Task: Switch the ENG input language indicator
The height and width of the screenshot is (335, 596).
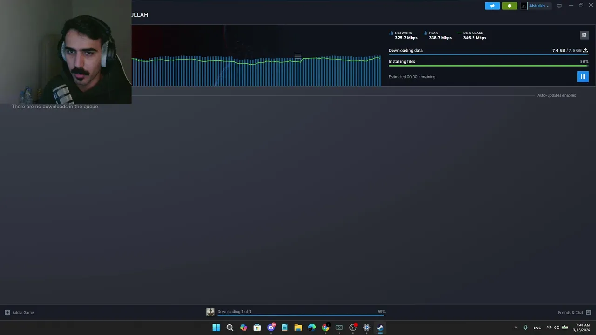Action: 537,328
